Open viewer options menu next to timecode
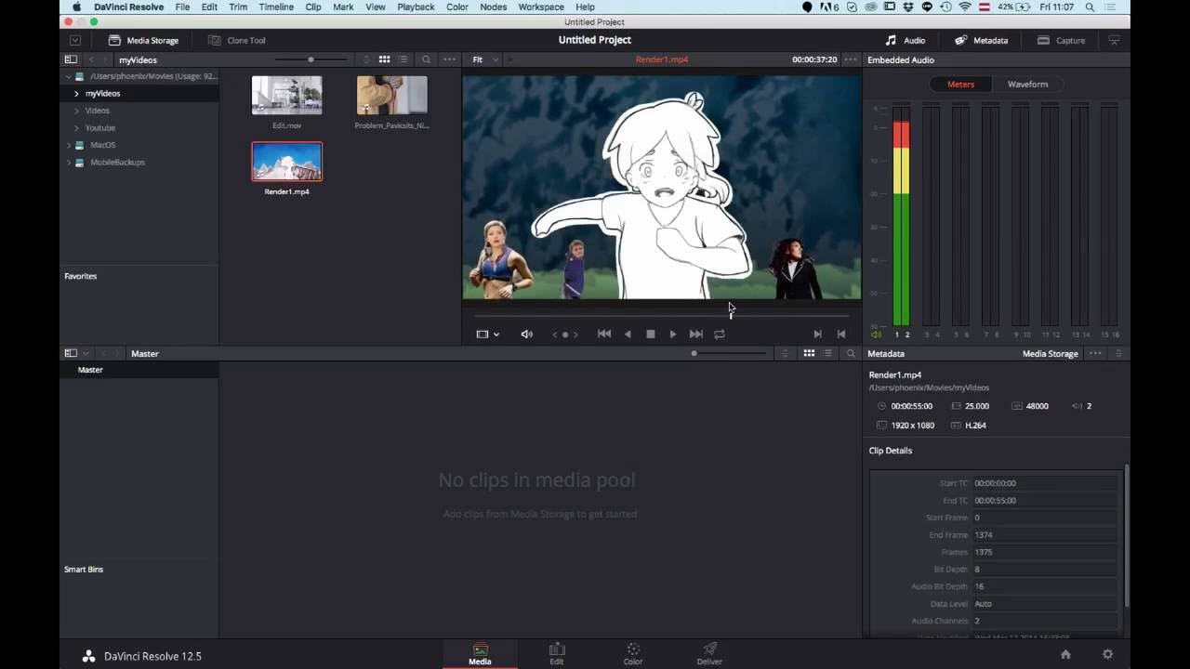The width and height of the screenshot is (1190, 669). [851, 59]
